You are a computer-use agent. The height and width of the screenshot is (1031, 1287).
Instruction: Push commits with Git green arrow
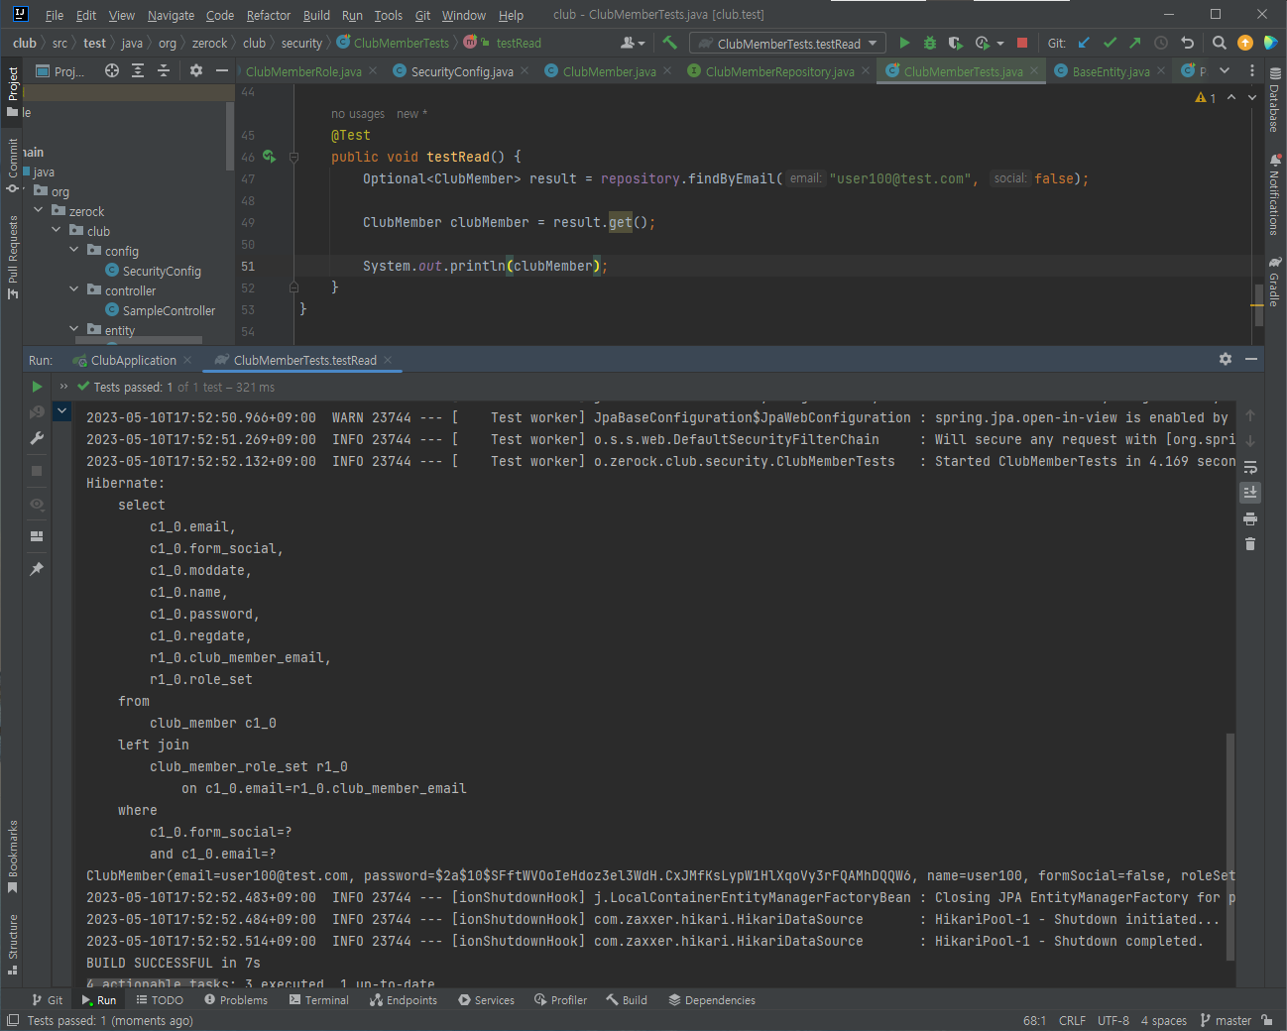pos(1135,43)
